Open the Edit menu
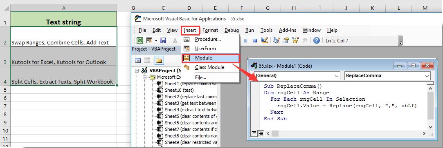This screenshot has height=148, width=443. (157, 30)
